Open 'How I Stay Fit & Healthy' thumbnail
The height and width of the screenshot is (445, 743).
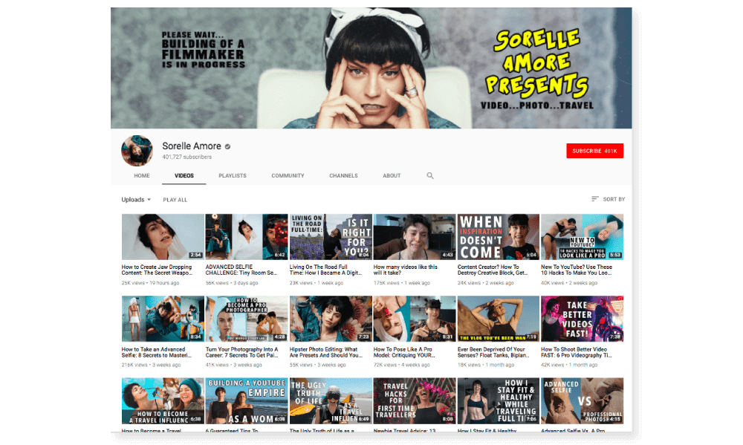(498, 401)
